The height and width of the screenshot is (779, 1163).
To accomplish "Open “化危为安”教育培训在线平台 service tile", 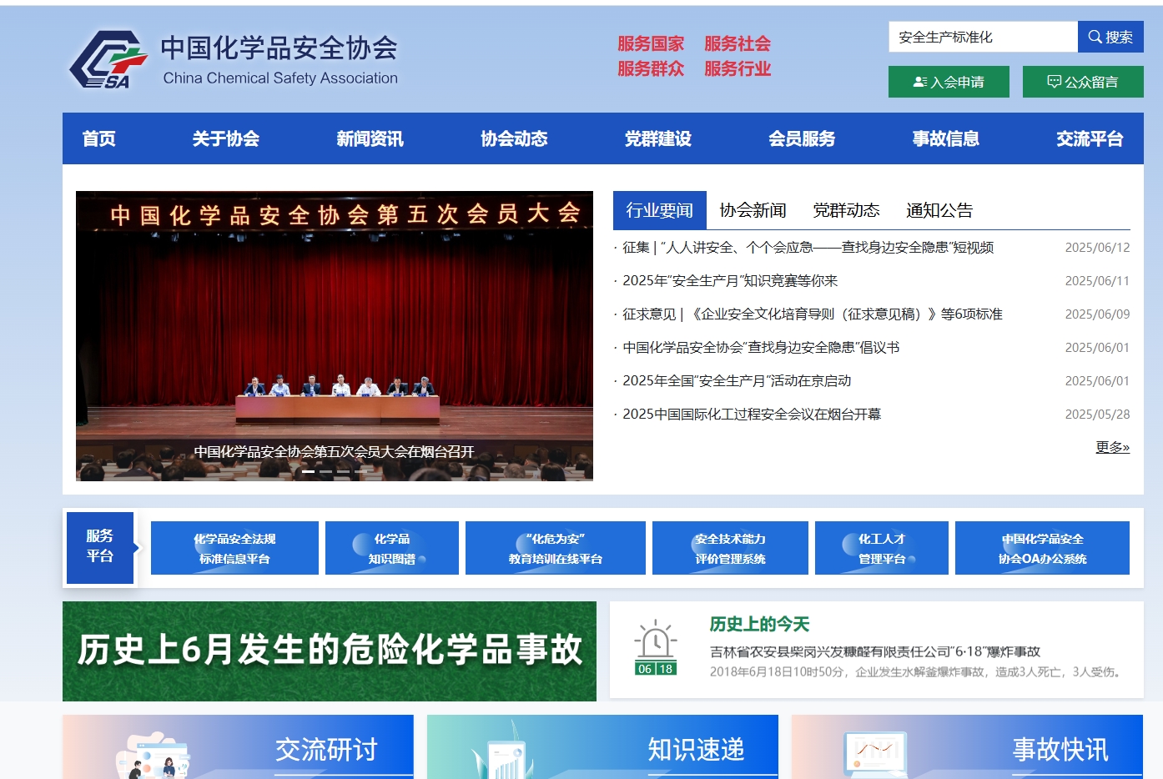I will 556,548.
